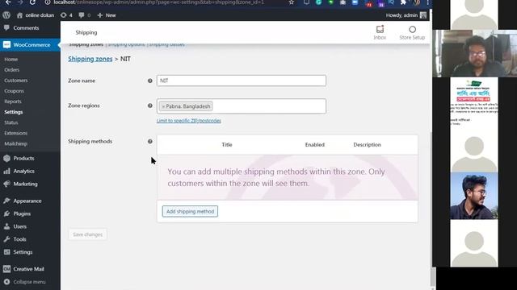The height and width of the screenshot is (290, 517).
Task: Open the online dokan site home icon
Action: pos(19,15)
